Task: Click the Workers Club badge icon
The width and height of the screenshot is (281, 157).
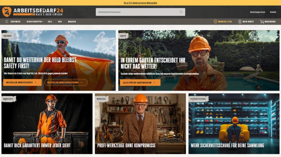Action: click(x=215, y=22)
